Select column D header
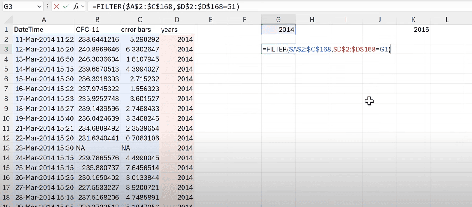The width and height of the screenshot is (472, 207). (177, 20)
